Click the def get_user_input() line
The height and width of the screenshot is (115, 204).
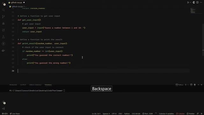[x=29, y=20]
